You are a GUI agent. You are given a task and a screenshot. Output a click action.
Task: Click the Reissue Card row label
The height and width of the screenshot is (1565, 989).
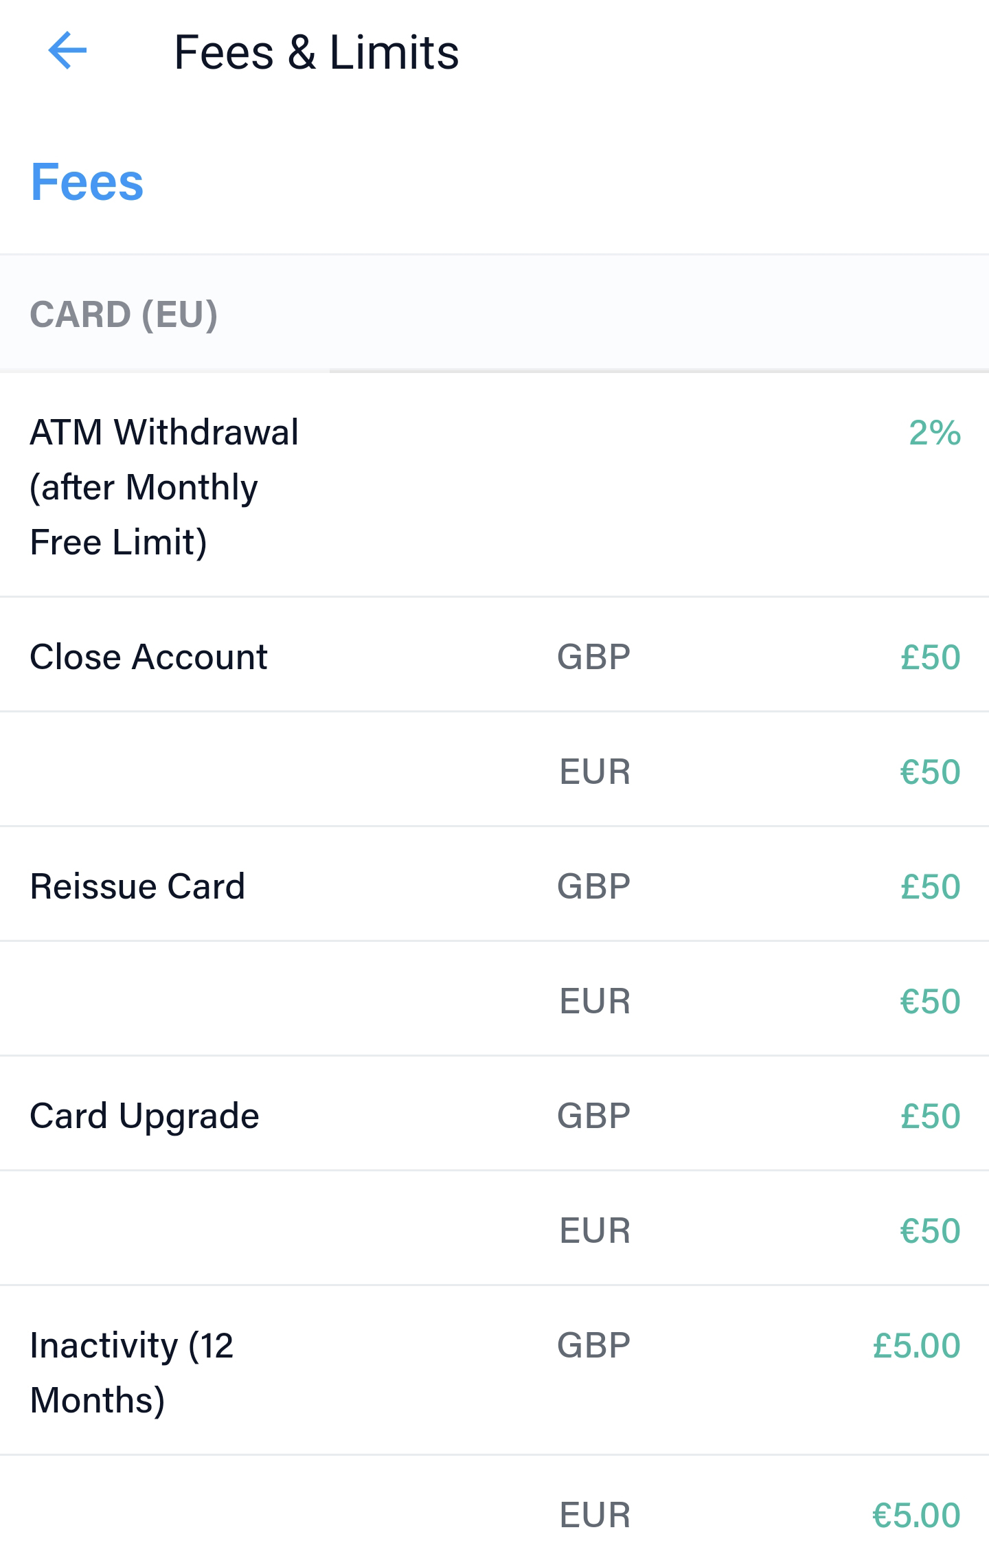click(137, 886)
